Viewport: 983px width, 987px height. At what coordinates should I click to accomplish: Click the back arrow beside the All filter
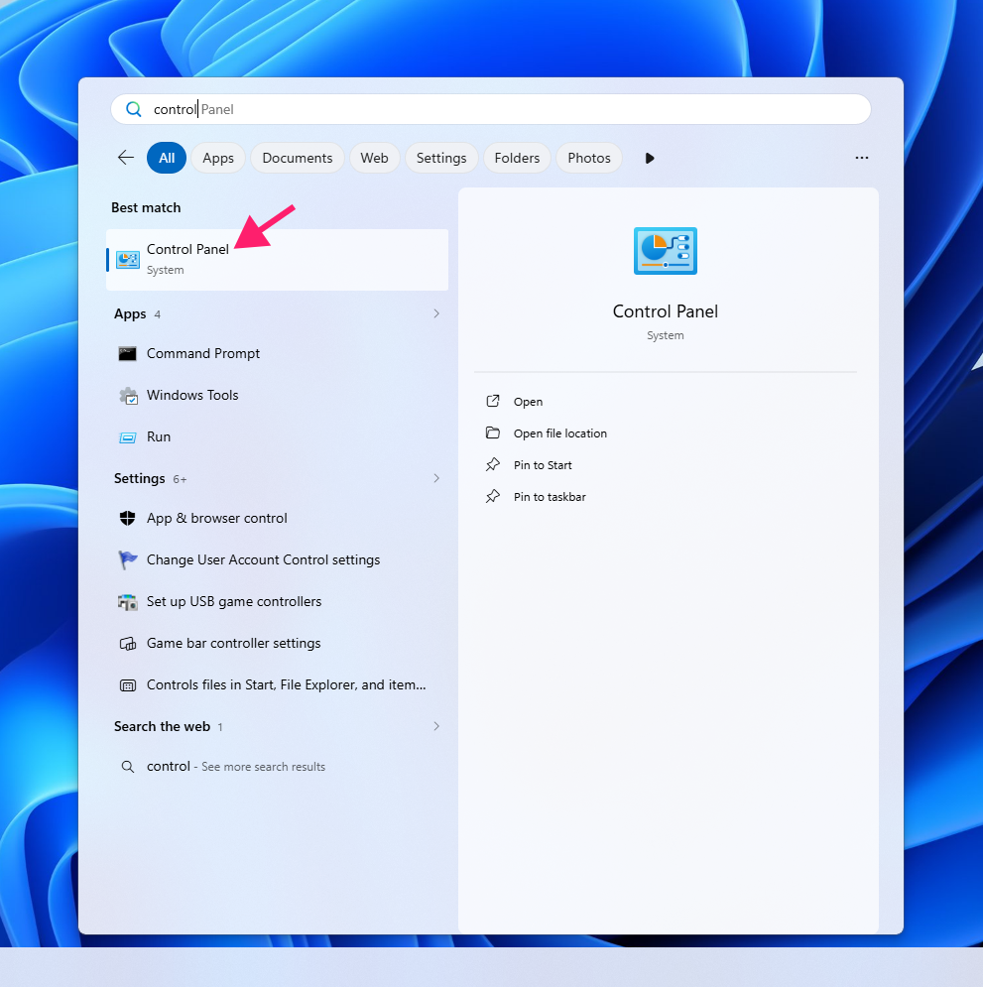click(x=126, y=158)
